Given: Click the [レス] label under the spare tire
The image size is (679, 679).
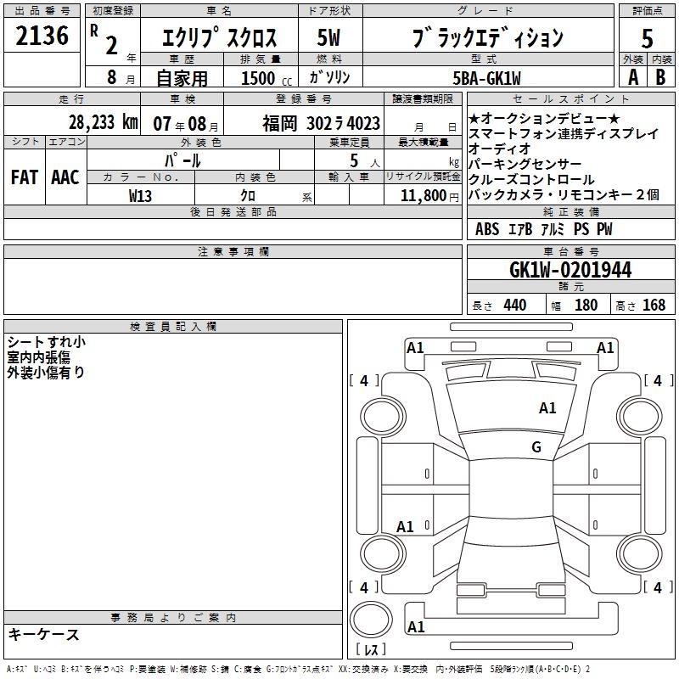Looking at the screenshot, I should pyautogui.click(x=371, y=651).
